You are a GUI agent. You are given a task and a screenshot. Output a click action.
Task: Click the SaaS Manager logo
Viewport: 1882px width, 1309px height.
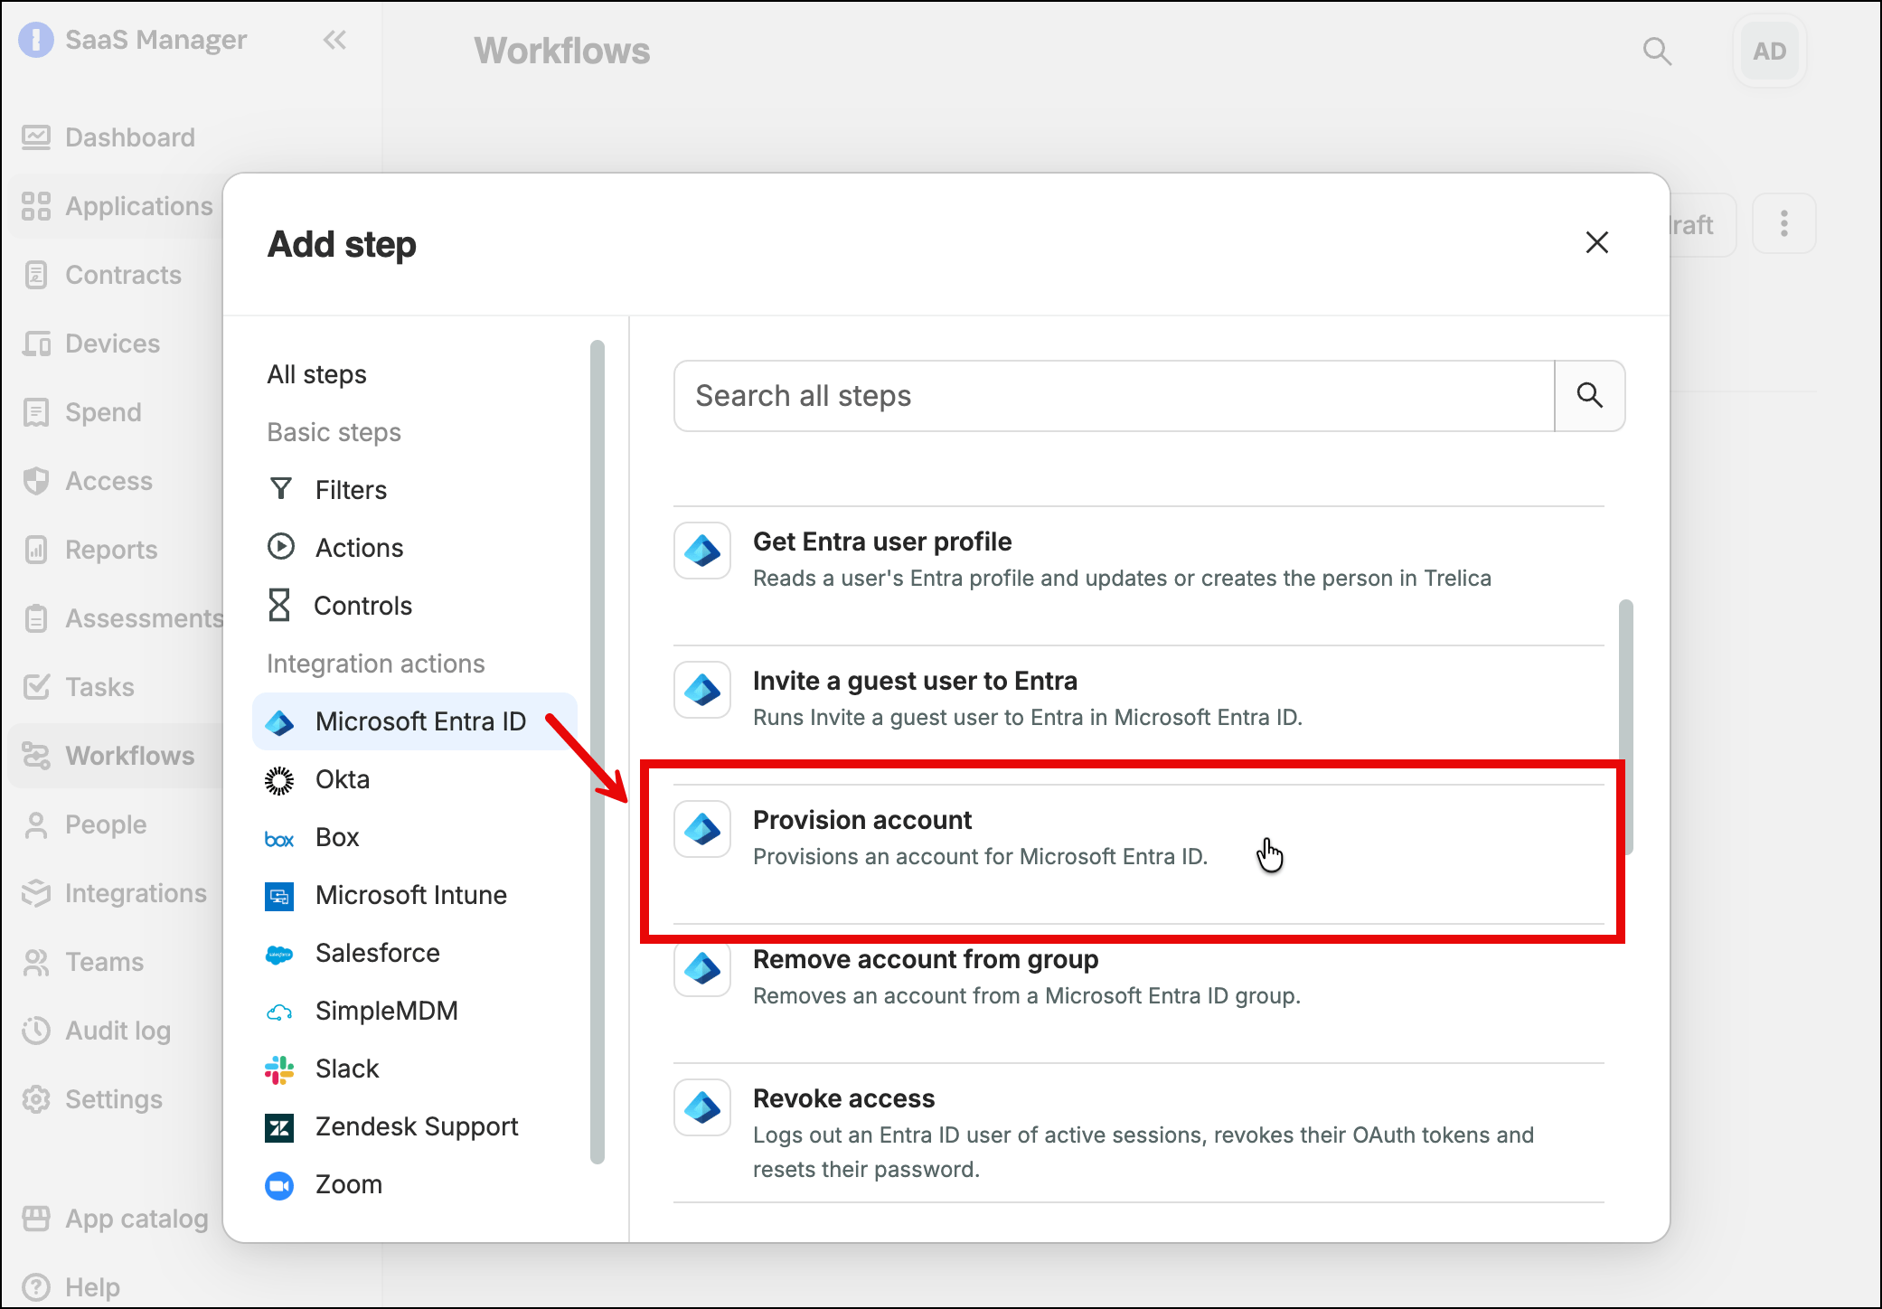tap(36, 40)
